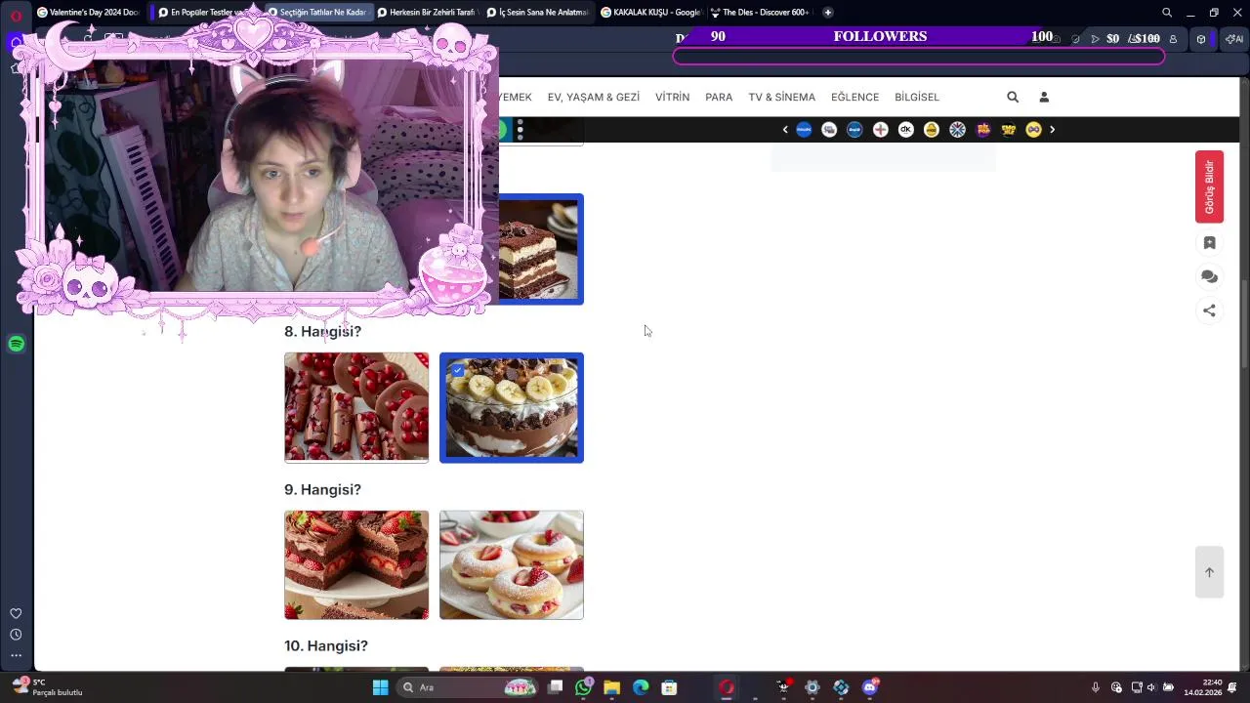Choose strawberry donuts for question 9
The image size is (1250, 703).
tap(512, 564)
